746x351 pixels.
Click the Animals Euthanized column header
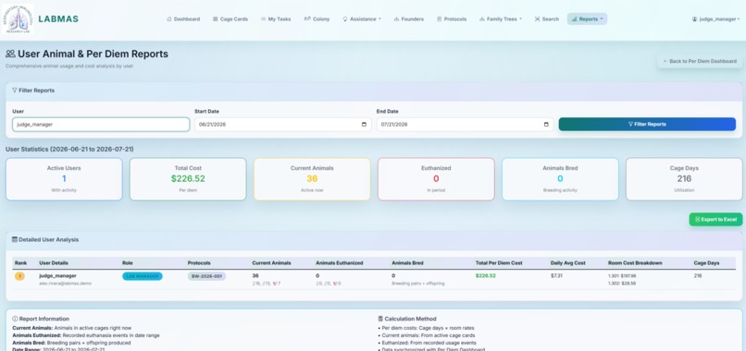click(x=340, y=262)
